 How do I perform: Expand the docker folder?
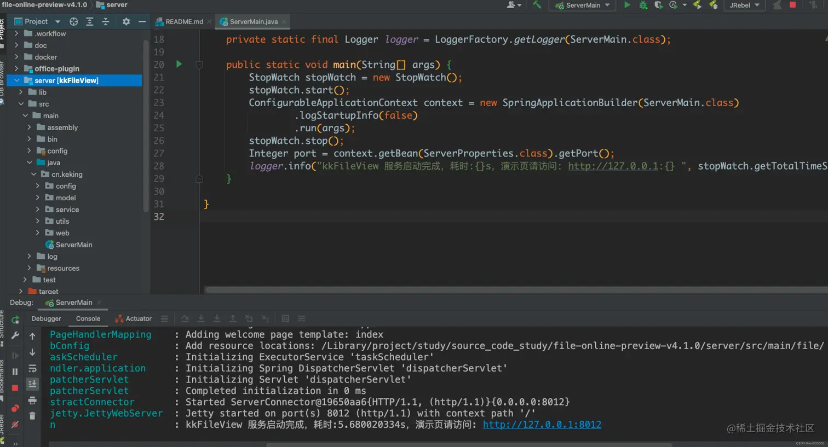click(x=16, y=57)
